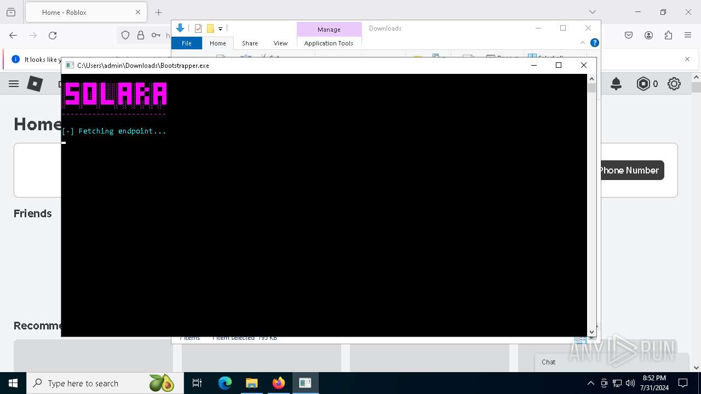Show hidden system tray icons
The height and width of the screenshot is (394, 701).
point(590,383)
